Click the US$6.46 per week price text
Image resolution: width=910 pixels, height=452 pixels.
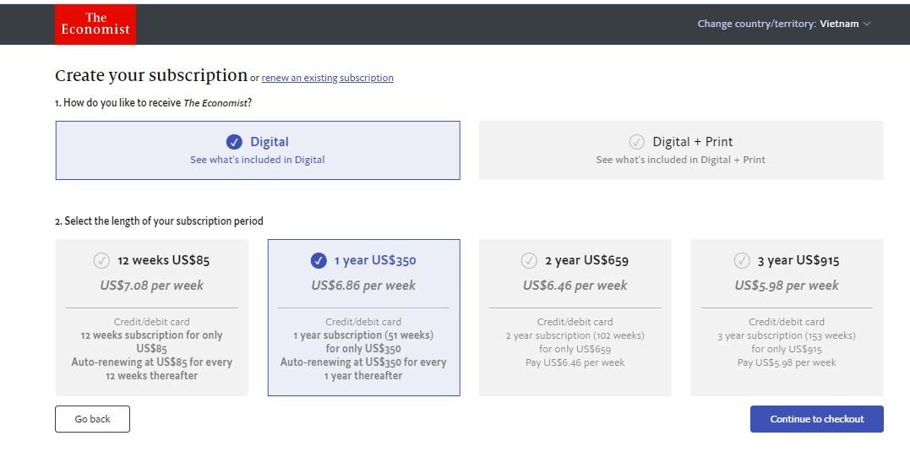(575, 286)
